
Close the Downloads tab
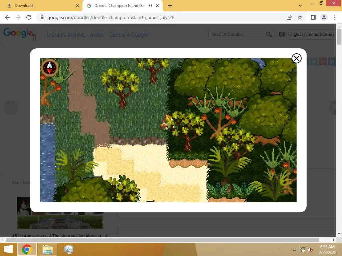click(x=77, y=6)
